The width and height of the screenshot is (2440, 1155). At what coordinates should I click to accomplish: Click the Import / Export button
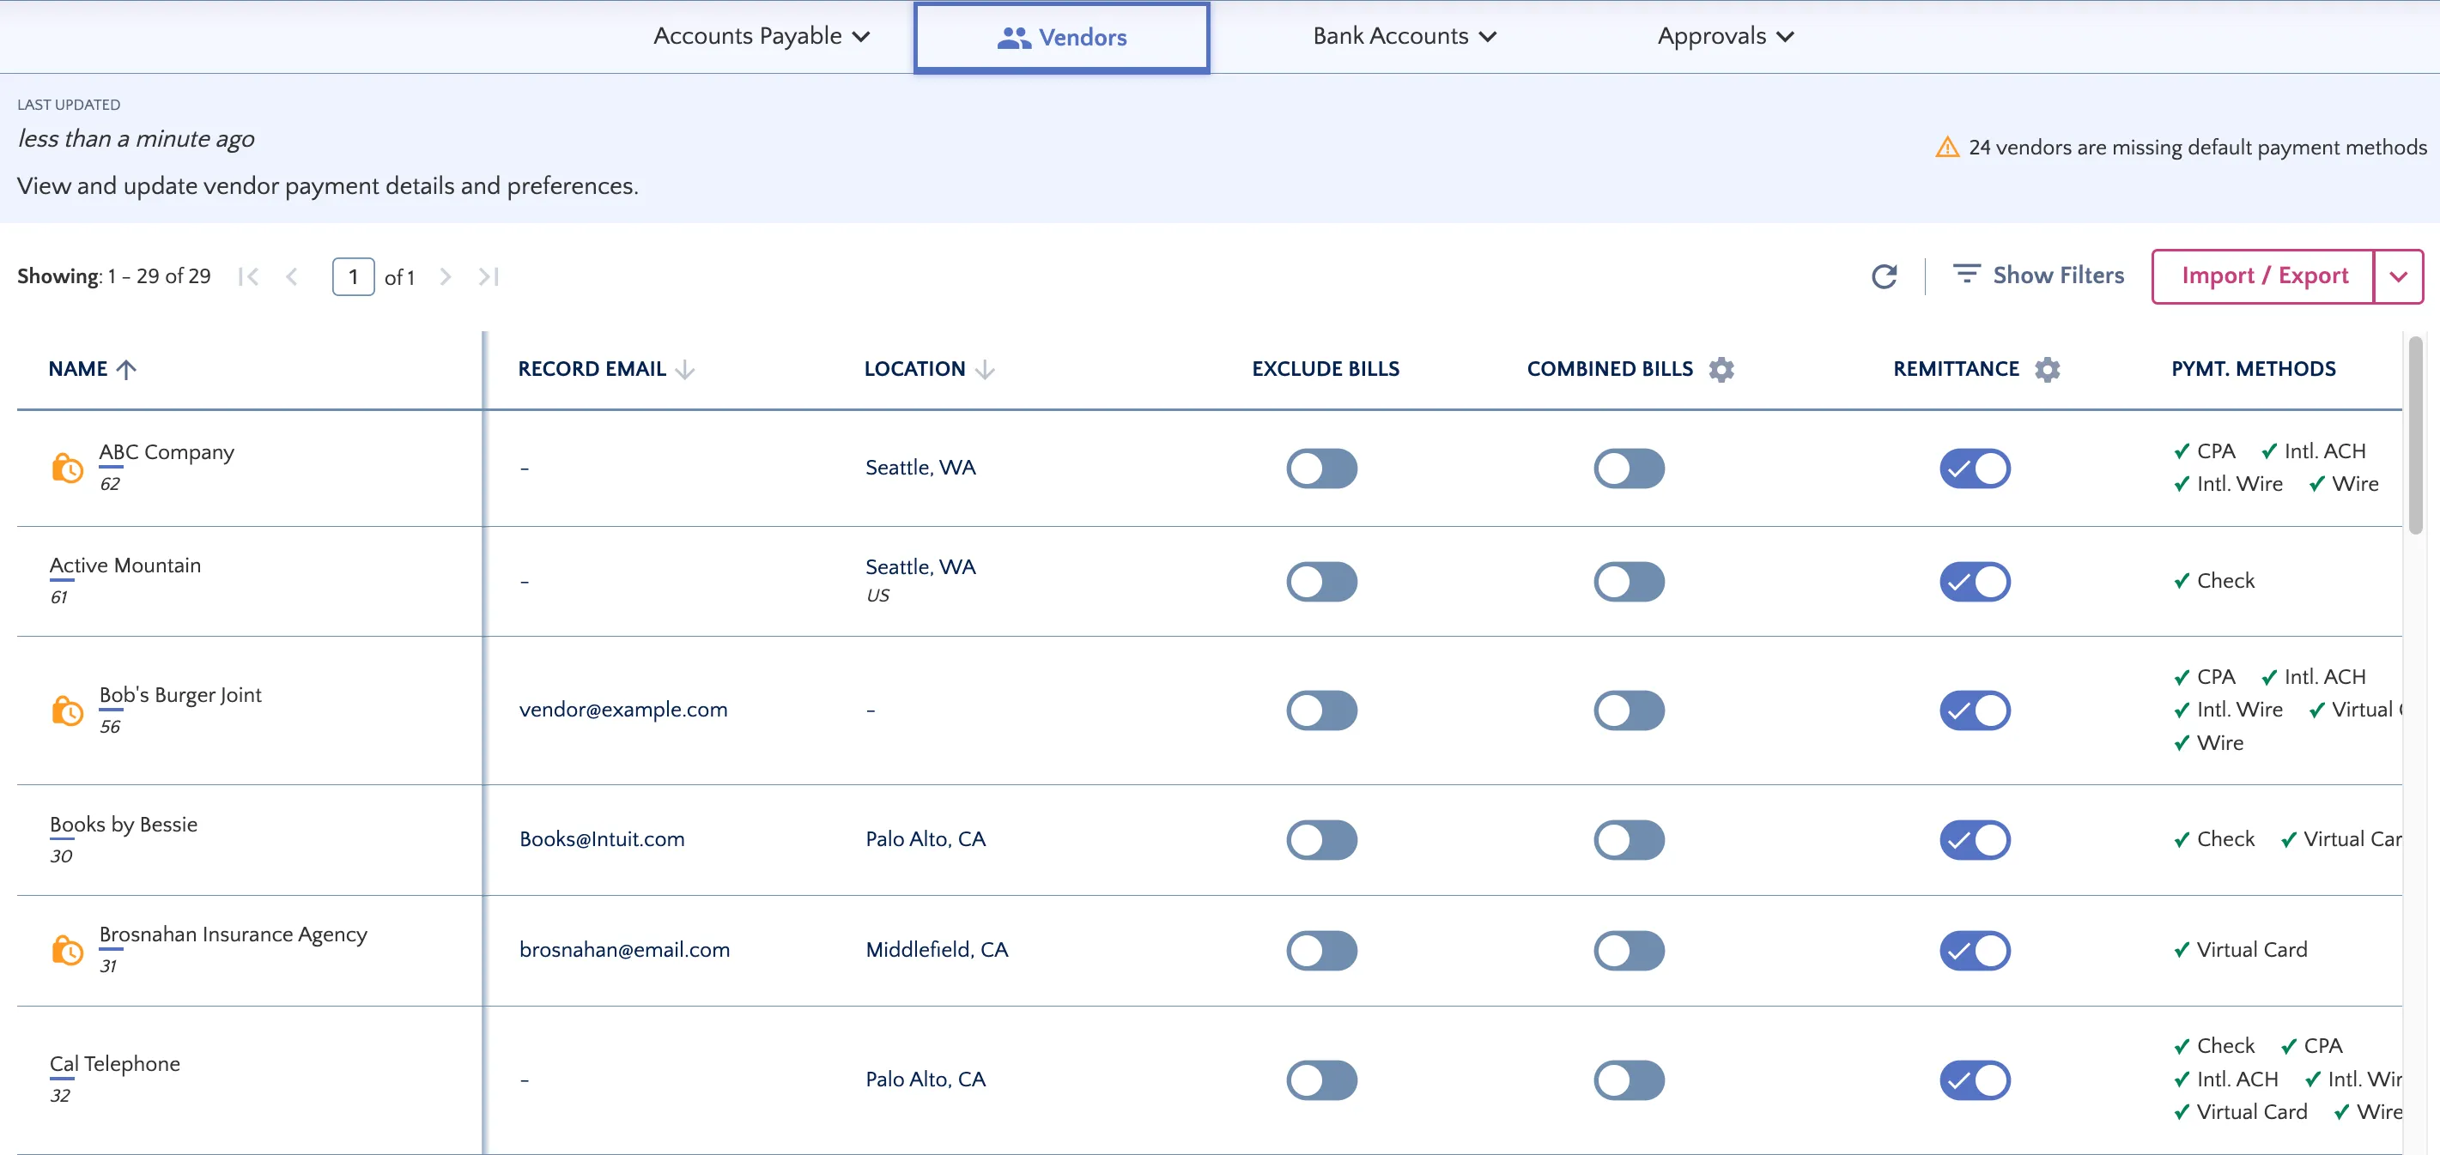point(2264,276)
